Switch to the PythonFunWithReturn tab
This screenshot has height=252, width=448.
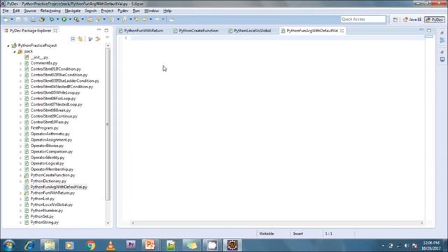pyautogui.click(x=141, y=31)
